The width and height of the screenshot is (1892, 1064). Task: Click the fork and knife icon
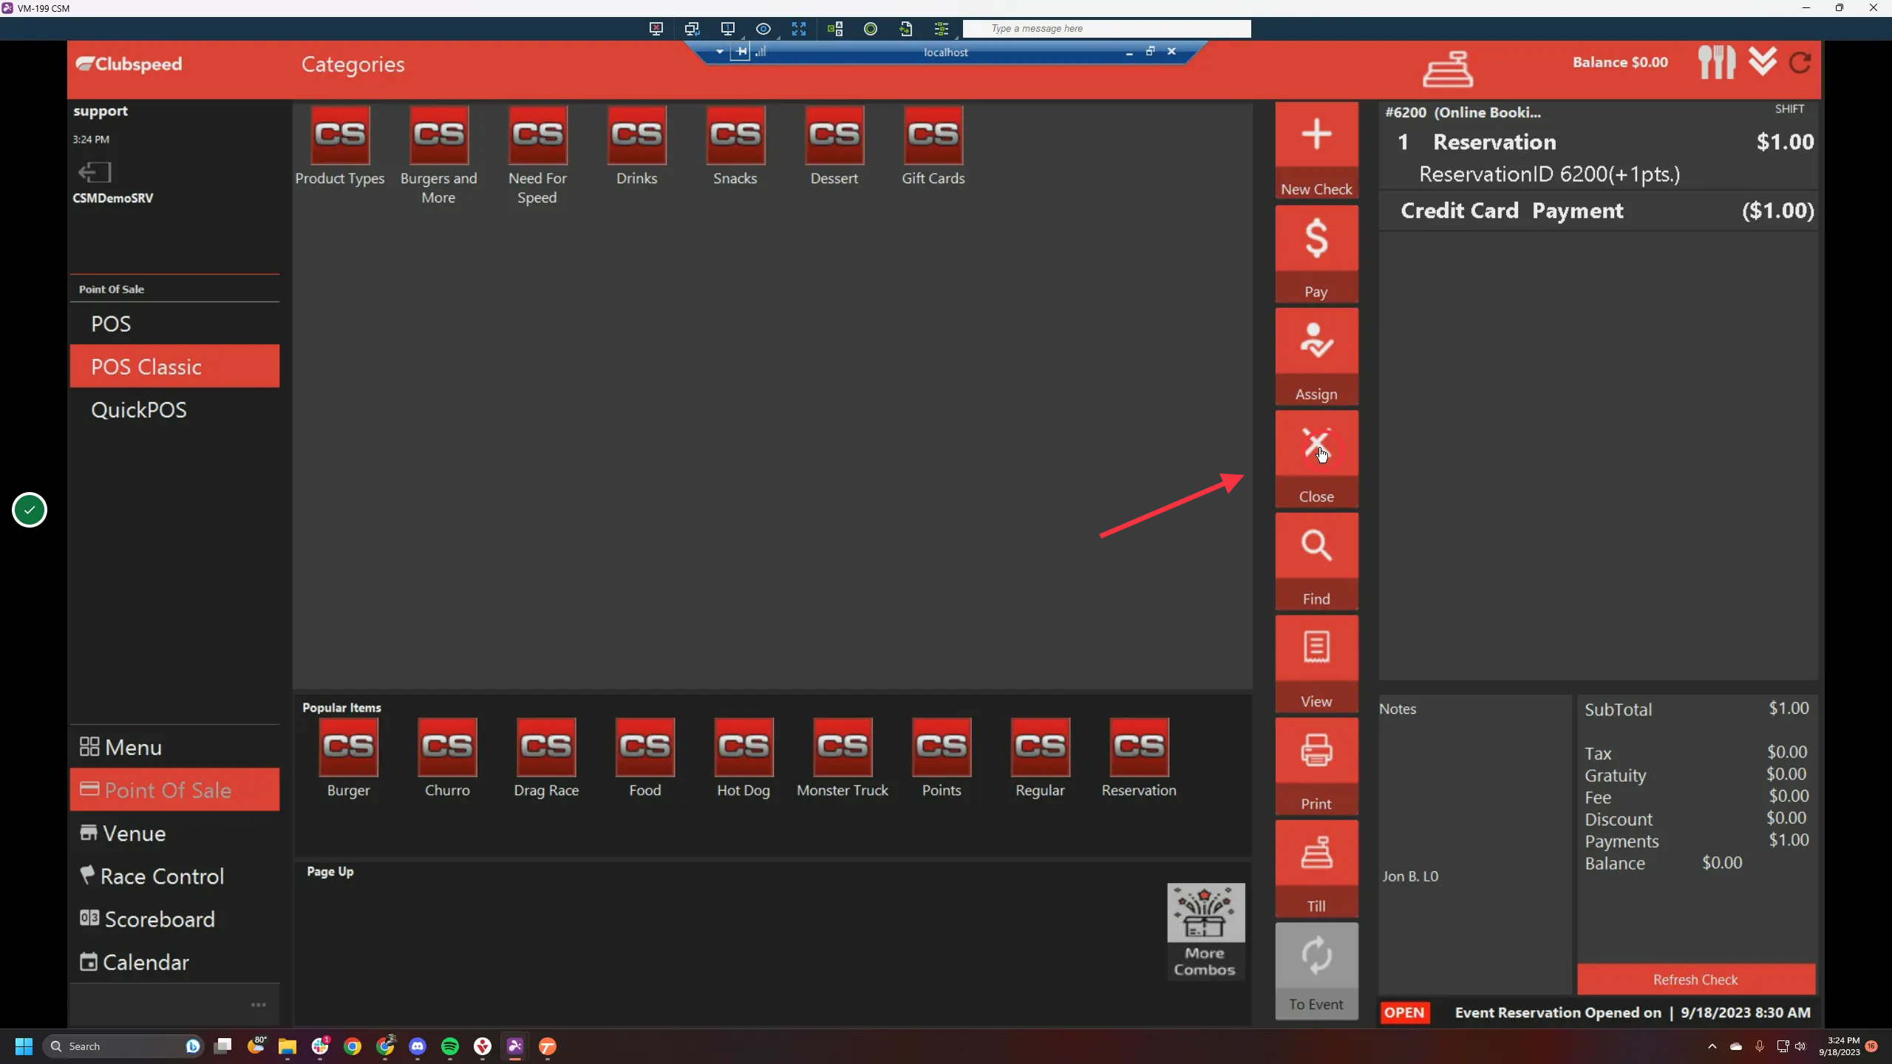[1716, 62]
